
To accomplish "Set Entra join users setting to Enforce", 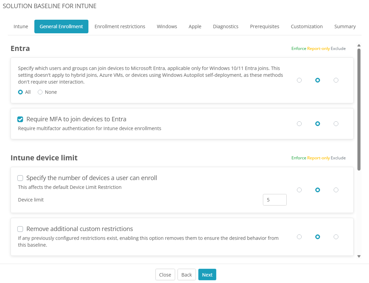I will coord(299,80).
